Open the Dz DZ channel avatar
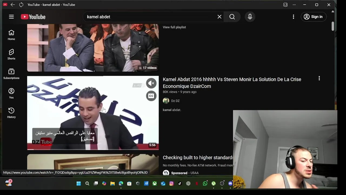Viewport: 346px width, 195px height. coord(166,101)
